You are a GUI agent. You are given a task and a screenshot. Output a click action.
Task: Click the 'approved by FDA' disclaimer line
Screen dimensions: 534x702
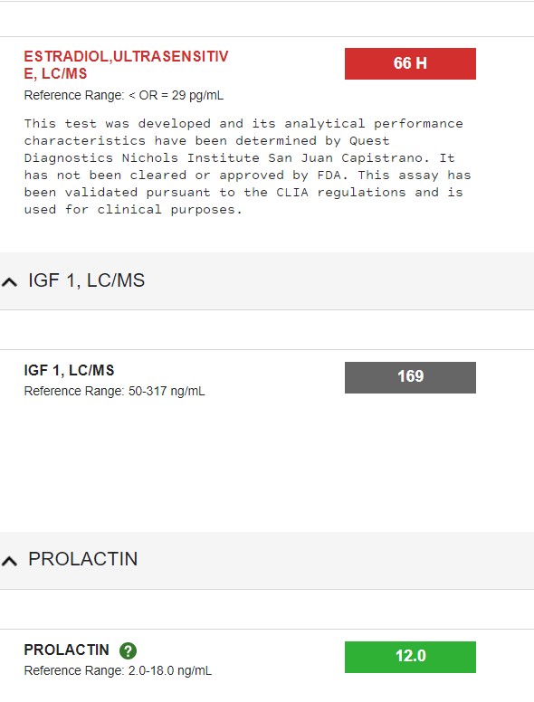(247, 175)
